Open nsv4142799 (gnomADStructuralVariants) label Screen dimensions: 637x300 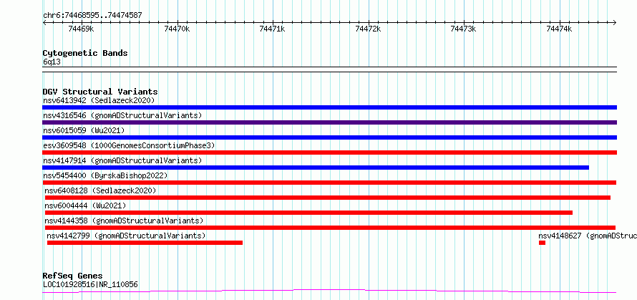tap(126, 236)
